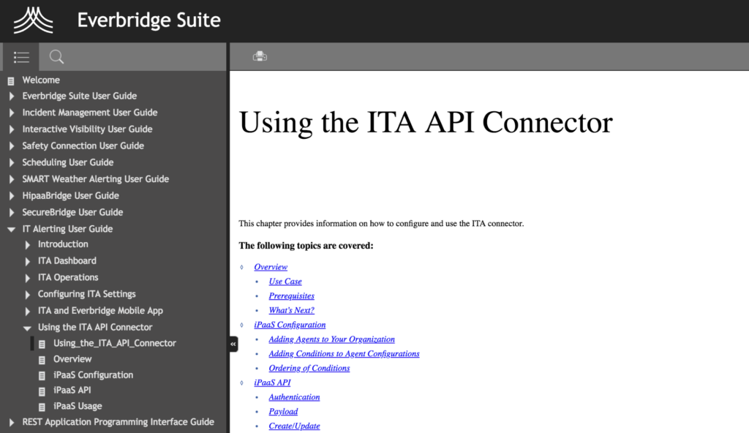Image resolution: width=749 pixels, height=433 pixels.
Task: Expand Incident Management User Guide arrow
Action: point(12,113)
